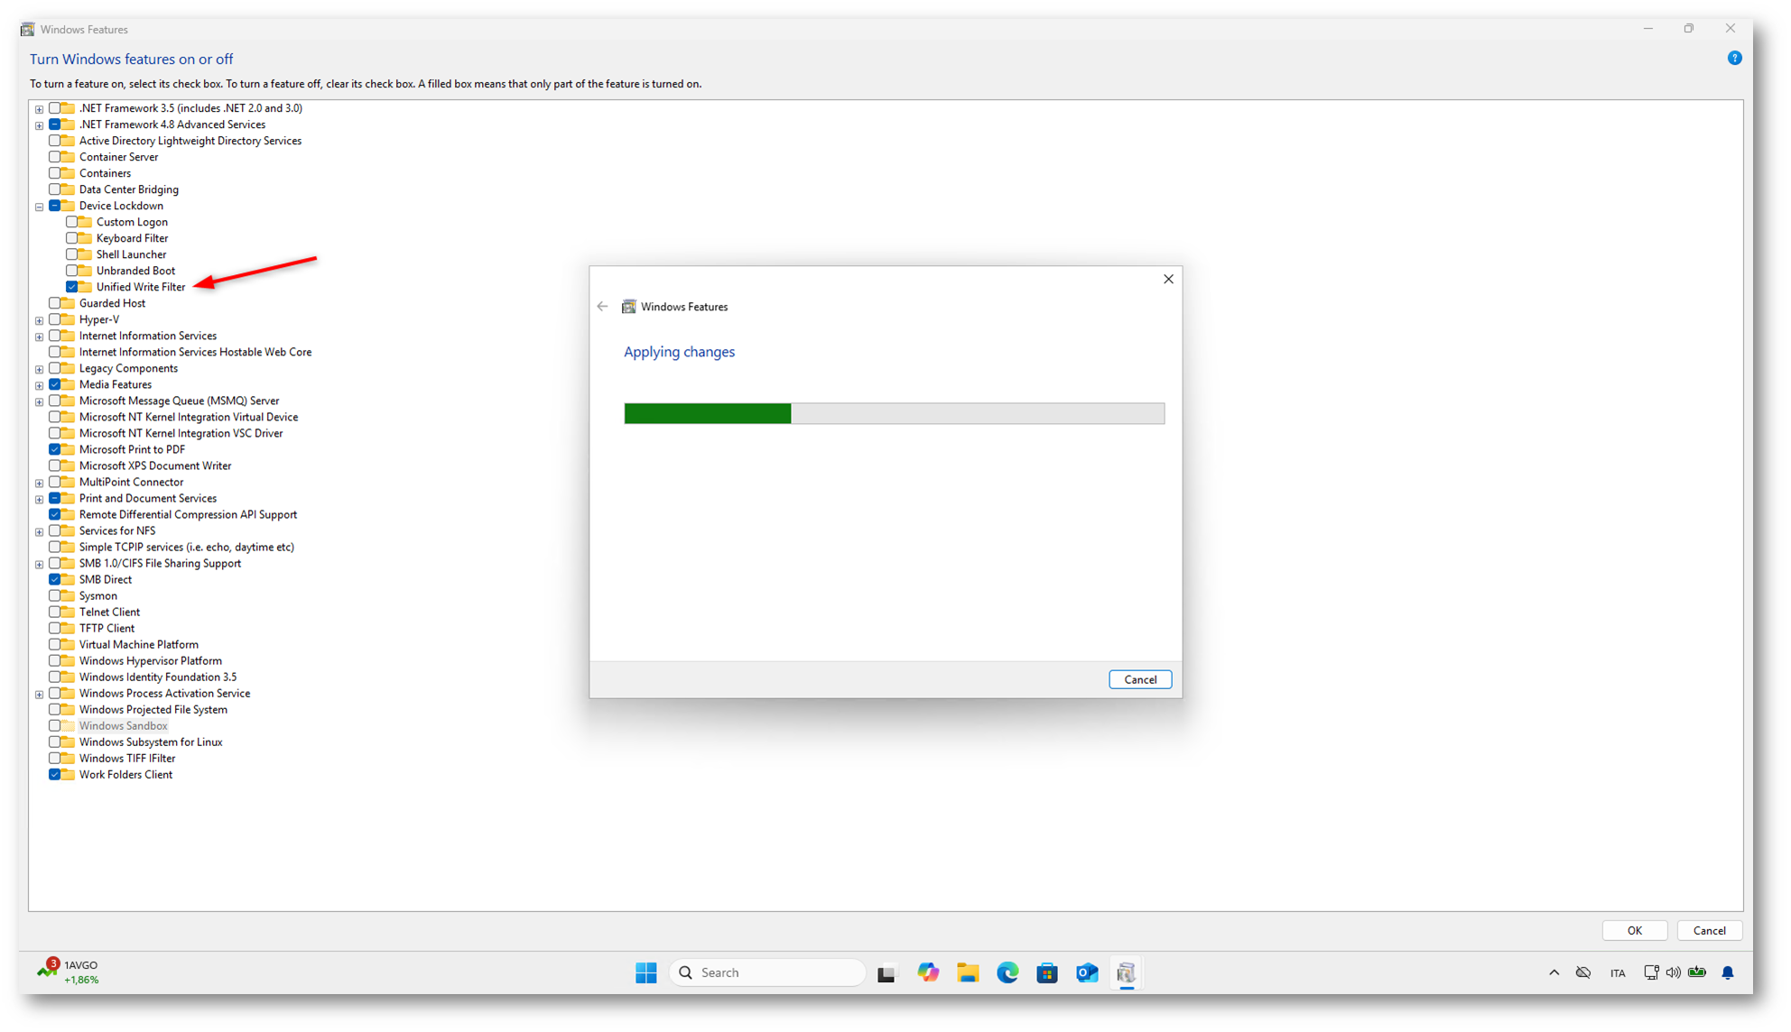1791x1032 pixels.
Task: Enable the Windows Subsystem for Linux checkbox
Action: click(55, 742)
